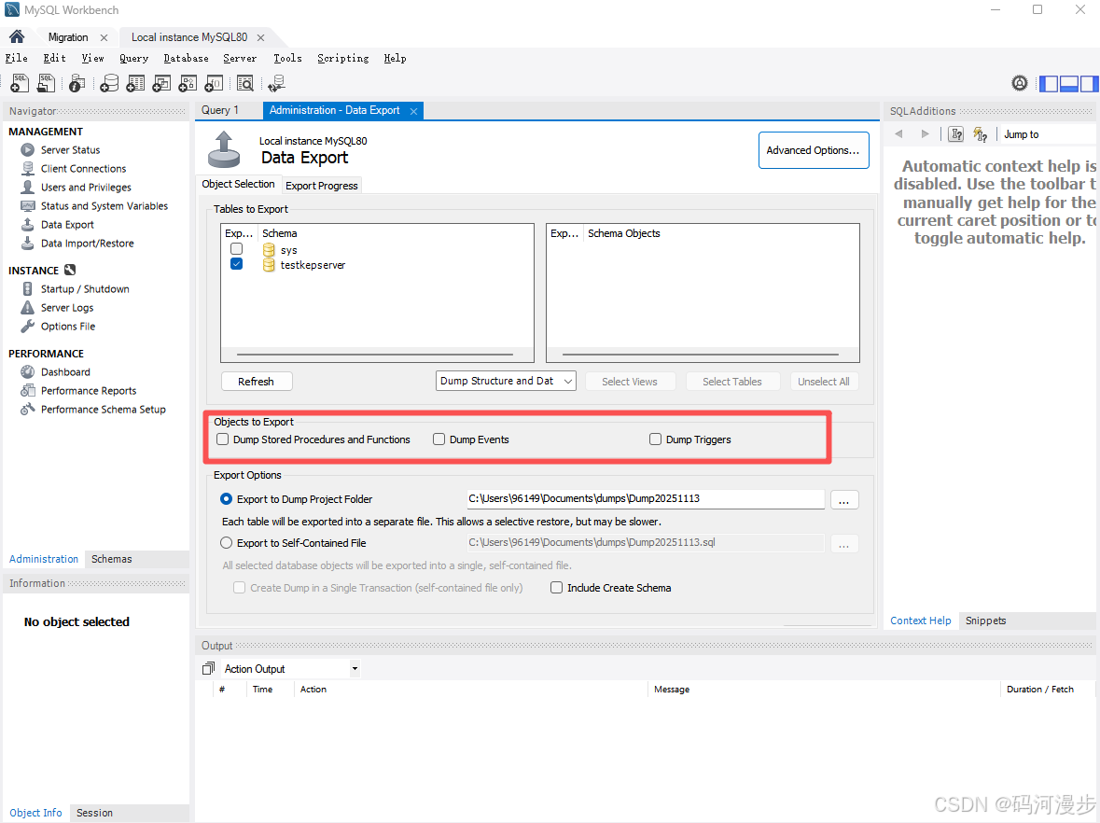Screen dimensions: 1100x823
Task: Open Startup / Shutdown in Navigator
Action: click(85, 289)
